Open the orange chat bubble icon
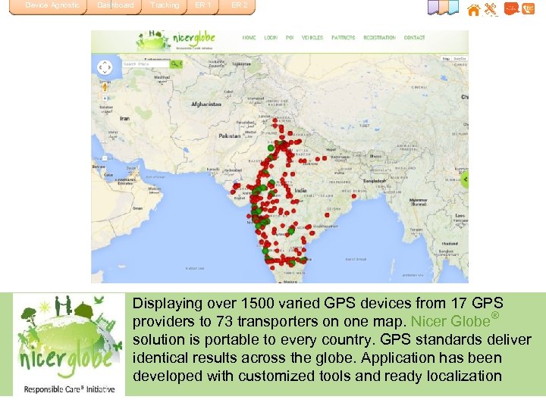Screen dimensions: 546x409 point(512,8)
